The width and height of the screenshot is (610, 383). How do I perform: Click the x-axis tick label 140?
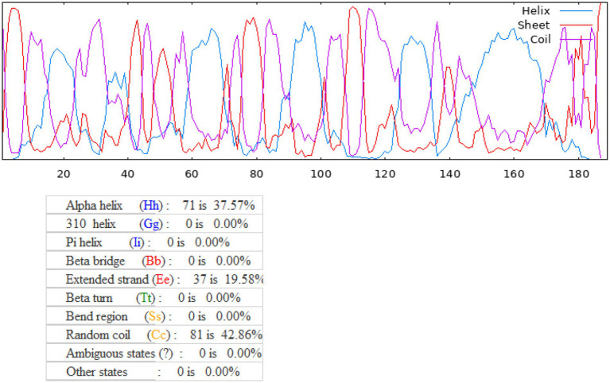coord(449,173)
